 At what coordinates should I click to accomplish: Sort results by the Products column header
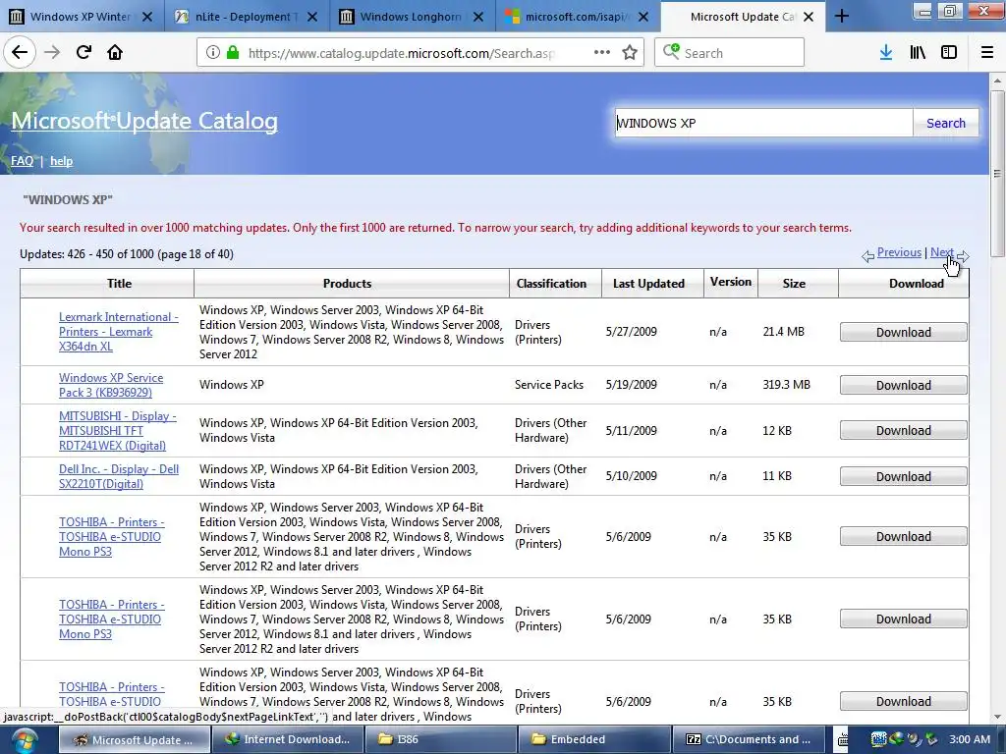(347, 284)
